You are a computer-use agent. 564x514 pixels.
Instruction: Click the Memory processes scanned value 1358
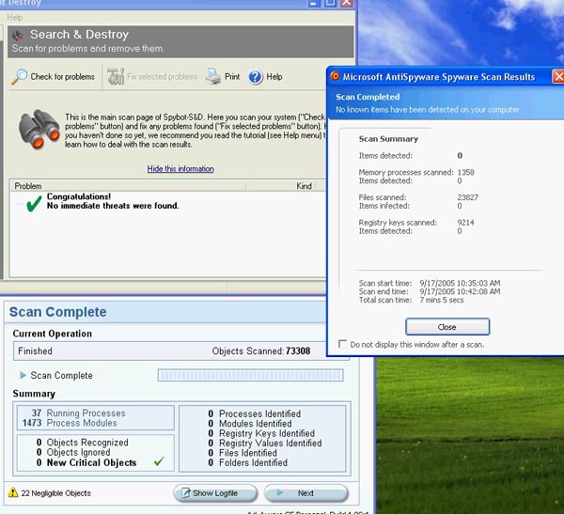pos(466,172)
